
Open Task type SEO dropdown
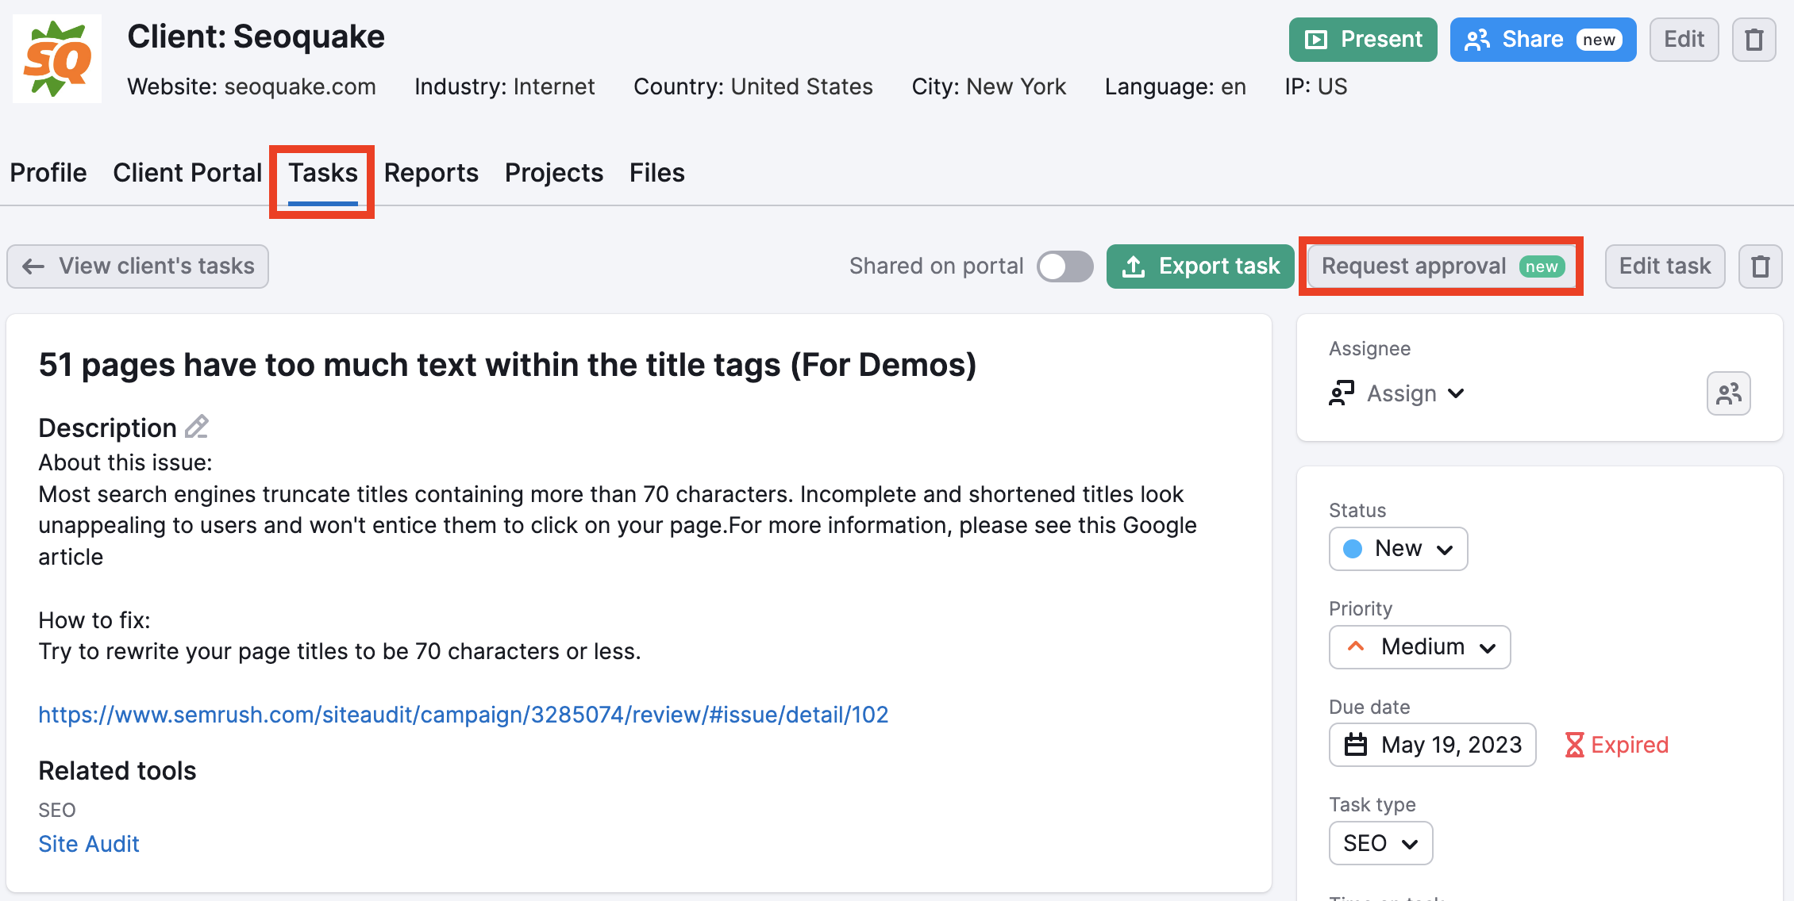pos(1380,843)
